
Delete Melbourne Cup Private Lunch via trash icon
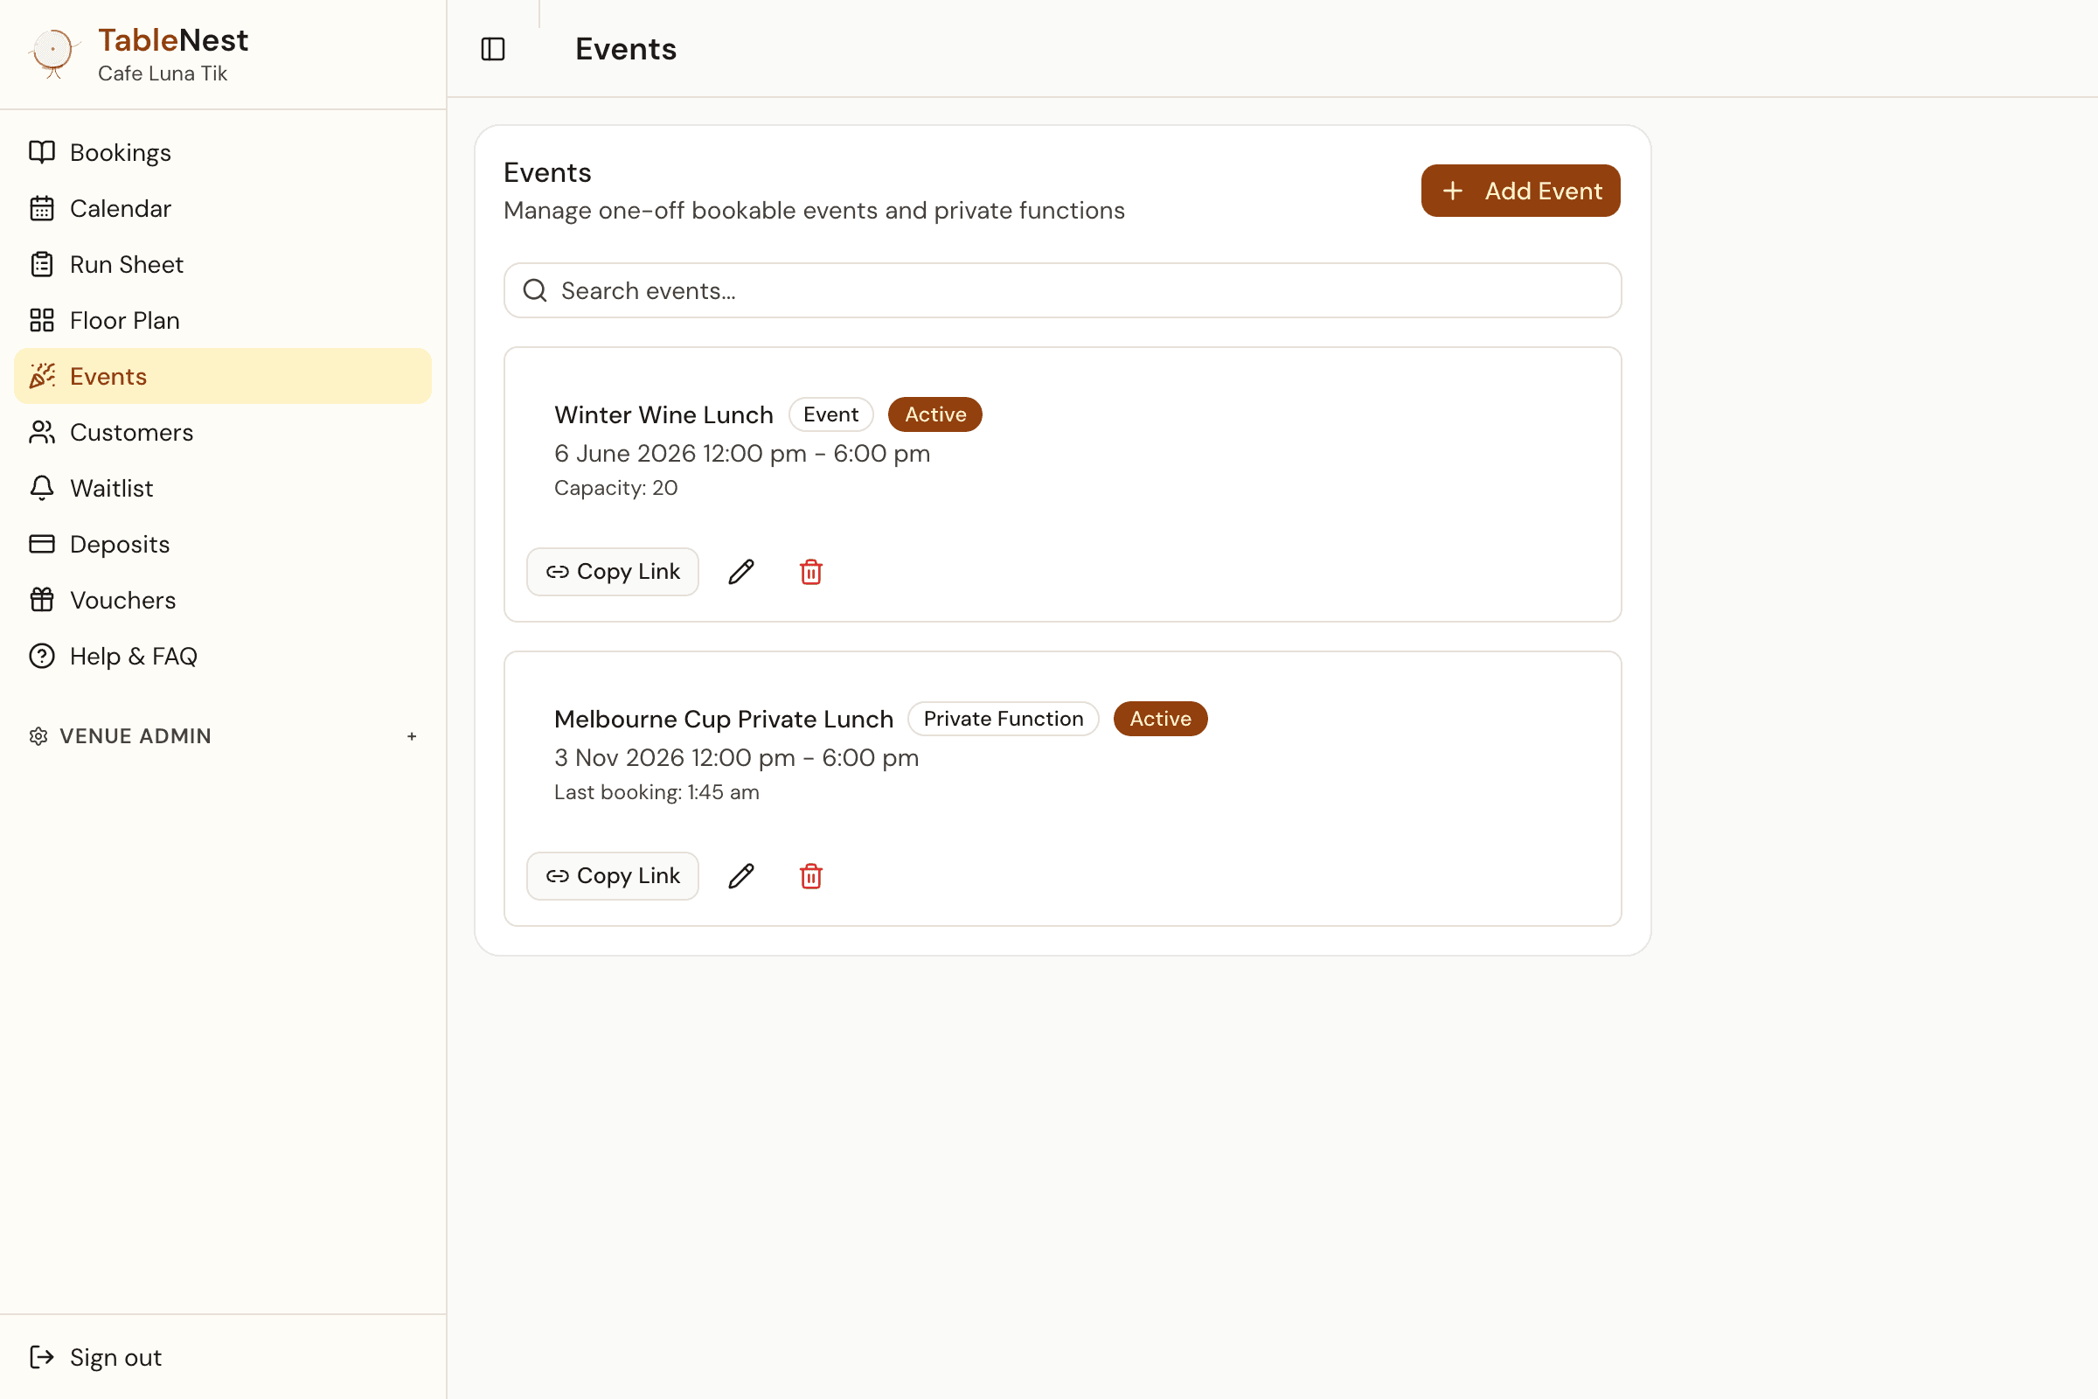pos(811,876)
